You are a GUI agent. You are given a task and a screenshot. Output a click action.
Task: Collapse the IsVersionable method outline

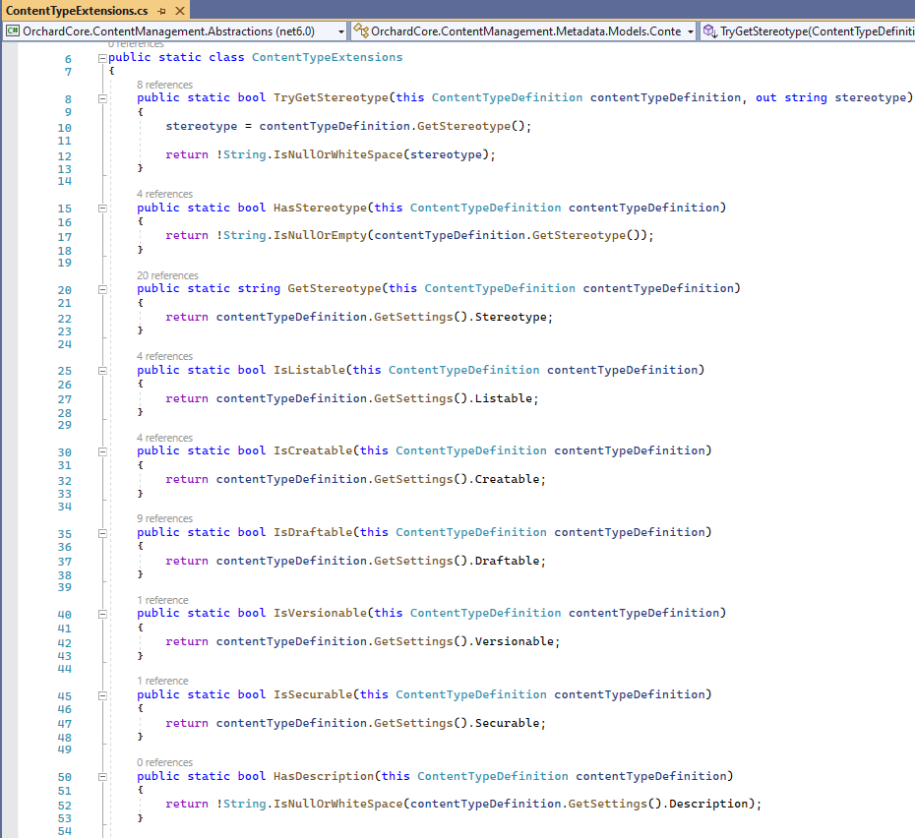(x=102, y=614)
